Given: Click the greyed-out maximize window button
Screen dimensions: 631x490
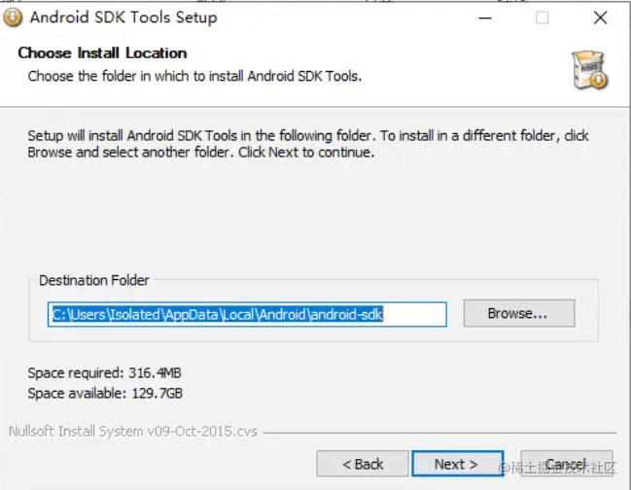Looking at the screenshot, I should point(543,17).
